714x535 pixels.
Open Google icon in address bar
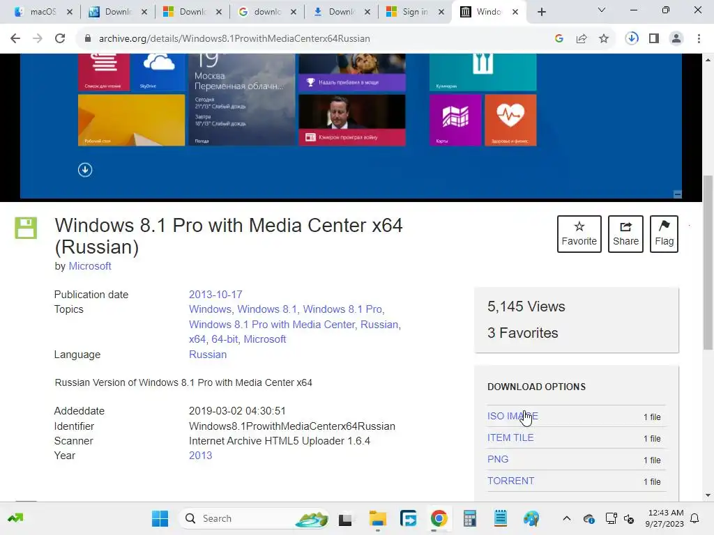pos(559,39)
